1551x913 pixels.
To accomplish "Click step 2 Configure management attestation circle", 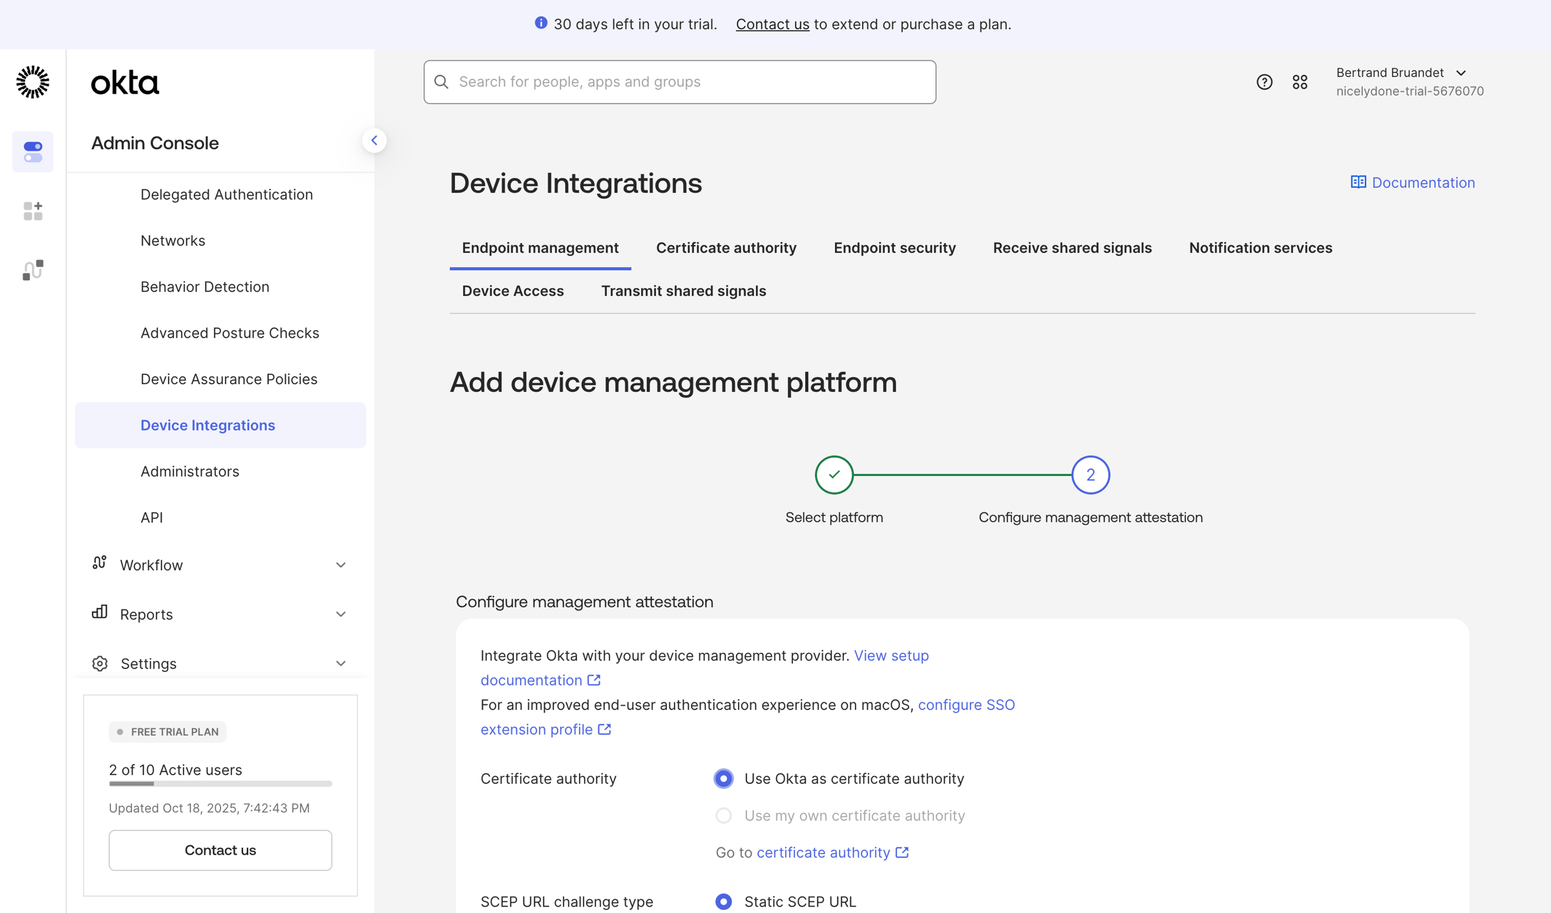I will click(1090, 475).
